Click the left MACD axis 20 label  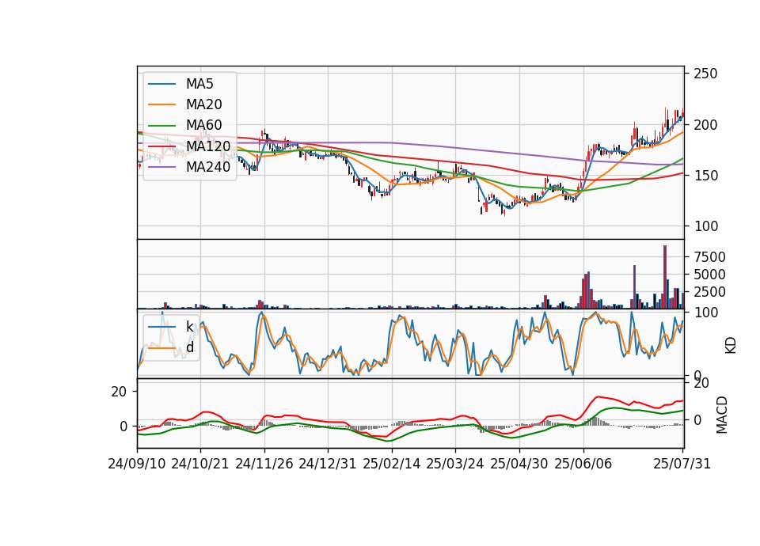tap(119, 392)
